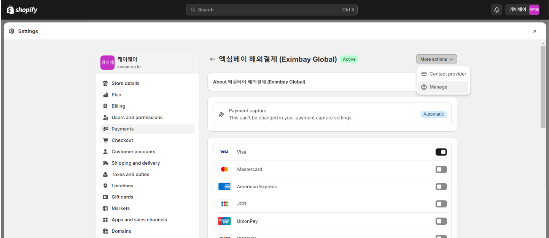Screen dimensions: 549x238
Task: Turn on the JCB toggle
Action: pyautogui.click(x=441, y=204)
